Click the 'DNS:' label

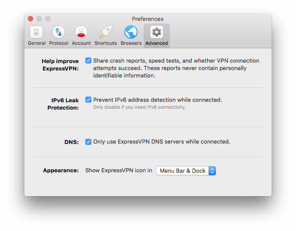[71, 142]
